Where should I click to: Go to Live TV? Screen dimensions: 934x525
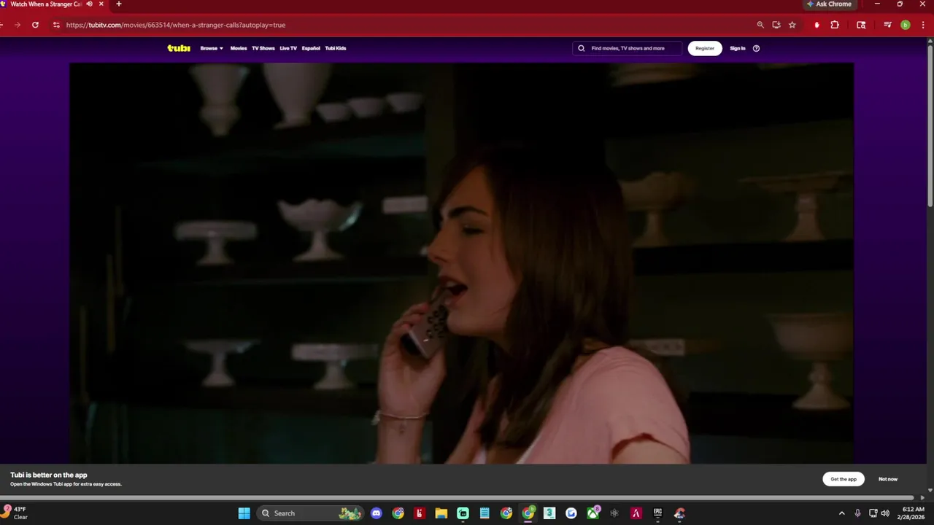[x=288, y=48]
